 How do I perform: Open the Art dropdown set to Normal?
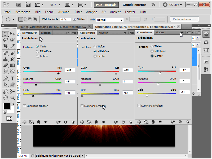(110, 20)
